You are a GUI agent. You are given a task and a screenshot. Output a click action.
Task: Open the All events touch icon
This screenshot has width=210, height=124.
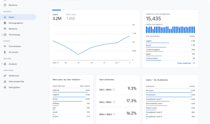(5, 52)
